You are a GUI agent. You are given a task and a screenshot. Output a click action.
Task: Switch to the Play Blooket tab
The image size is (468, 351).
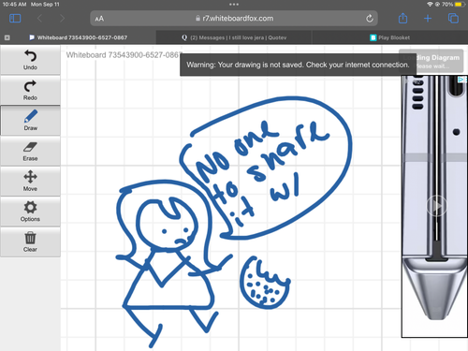(390, 37)
